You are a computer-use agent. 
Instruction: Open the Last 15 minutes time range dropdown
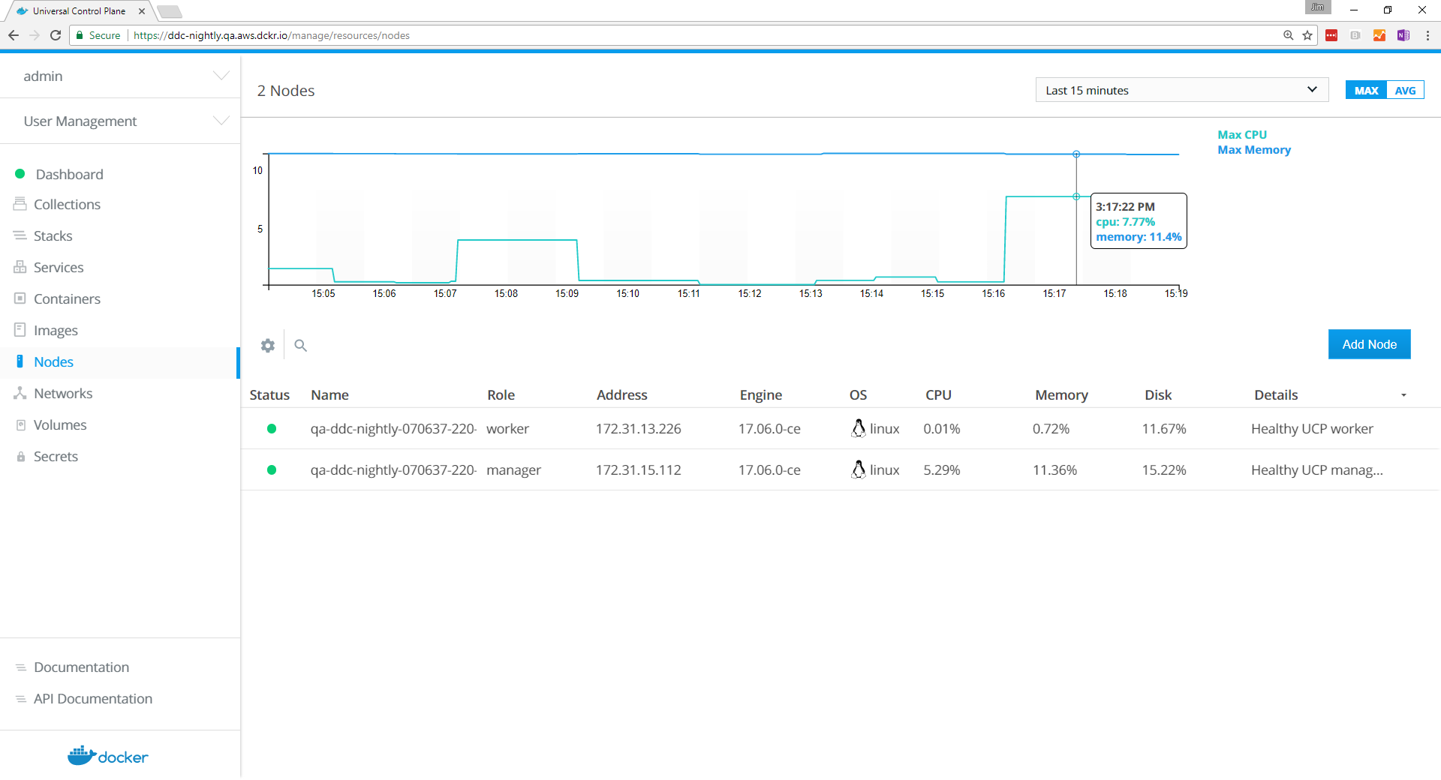pos(1181,90)
